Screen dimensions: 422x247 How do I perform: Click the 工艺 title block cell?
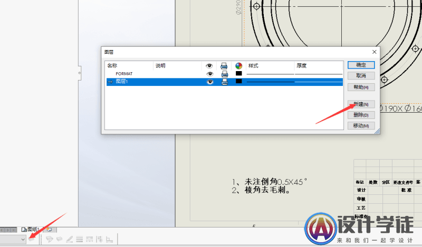pos(361,208)
